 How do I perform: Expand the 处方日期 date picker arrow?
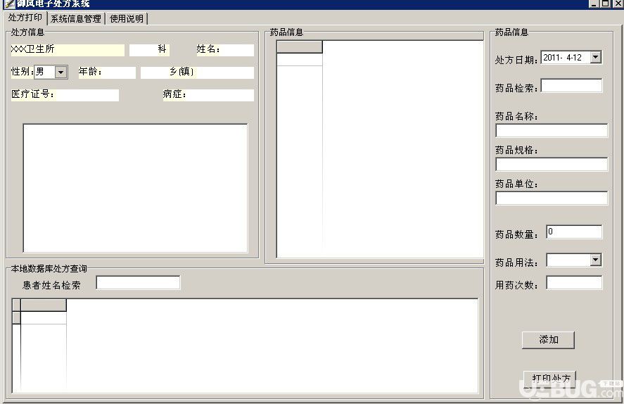tap(595, 57)
